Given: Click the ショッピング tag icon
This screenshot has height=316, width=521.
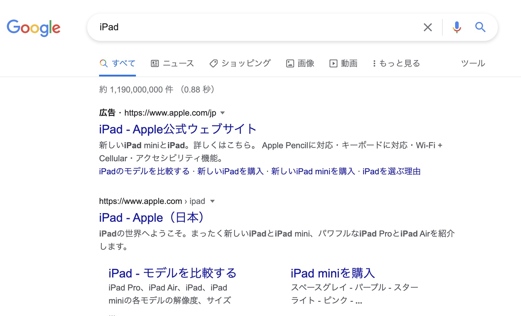Looking at the screenshot, I should (213, 63).
